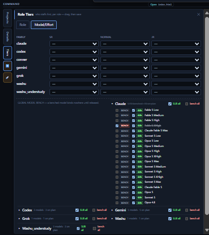Click scrollbar up arrow at top right

pyautogui.click(x=207, y=13)
